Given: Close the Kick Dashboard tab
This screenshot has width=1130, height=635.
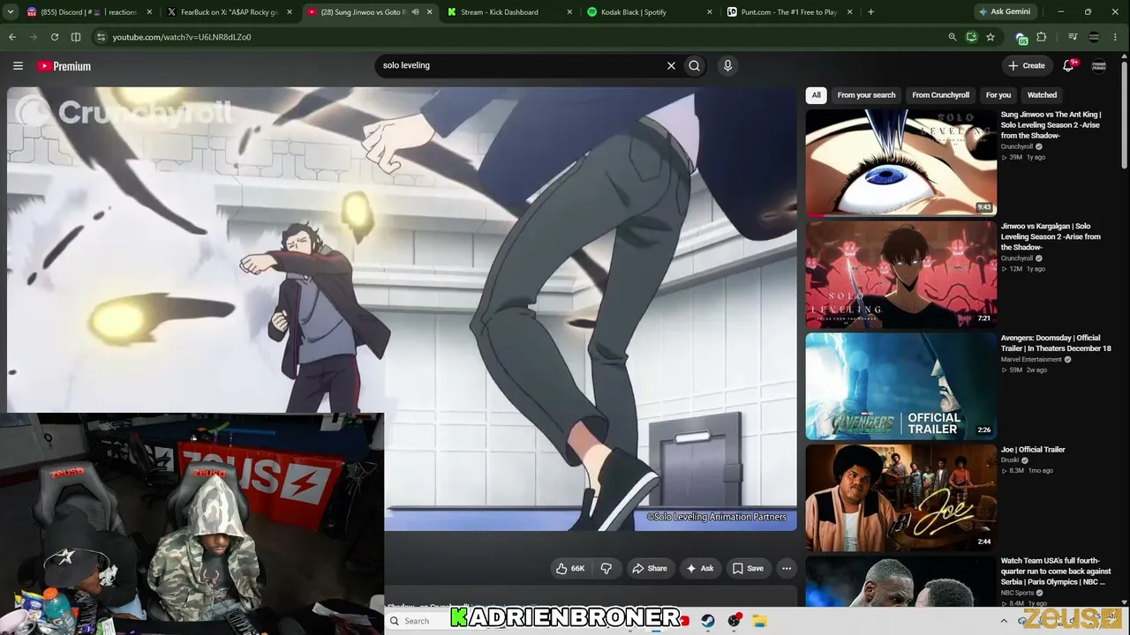Looking at the screenshot, I should [x=569, y=12].
